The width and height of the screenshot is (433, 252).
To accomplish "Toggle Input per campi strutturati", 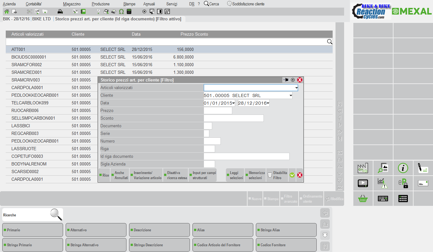I will point(203,175).
